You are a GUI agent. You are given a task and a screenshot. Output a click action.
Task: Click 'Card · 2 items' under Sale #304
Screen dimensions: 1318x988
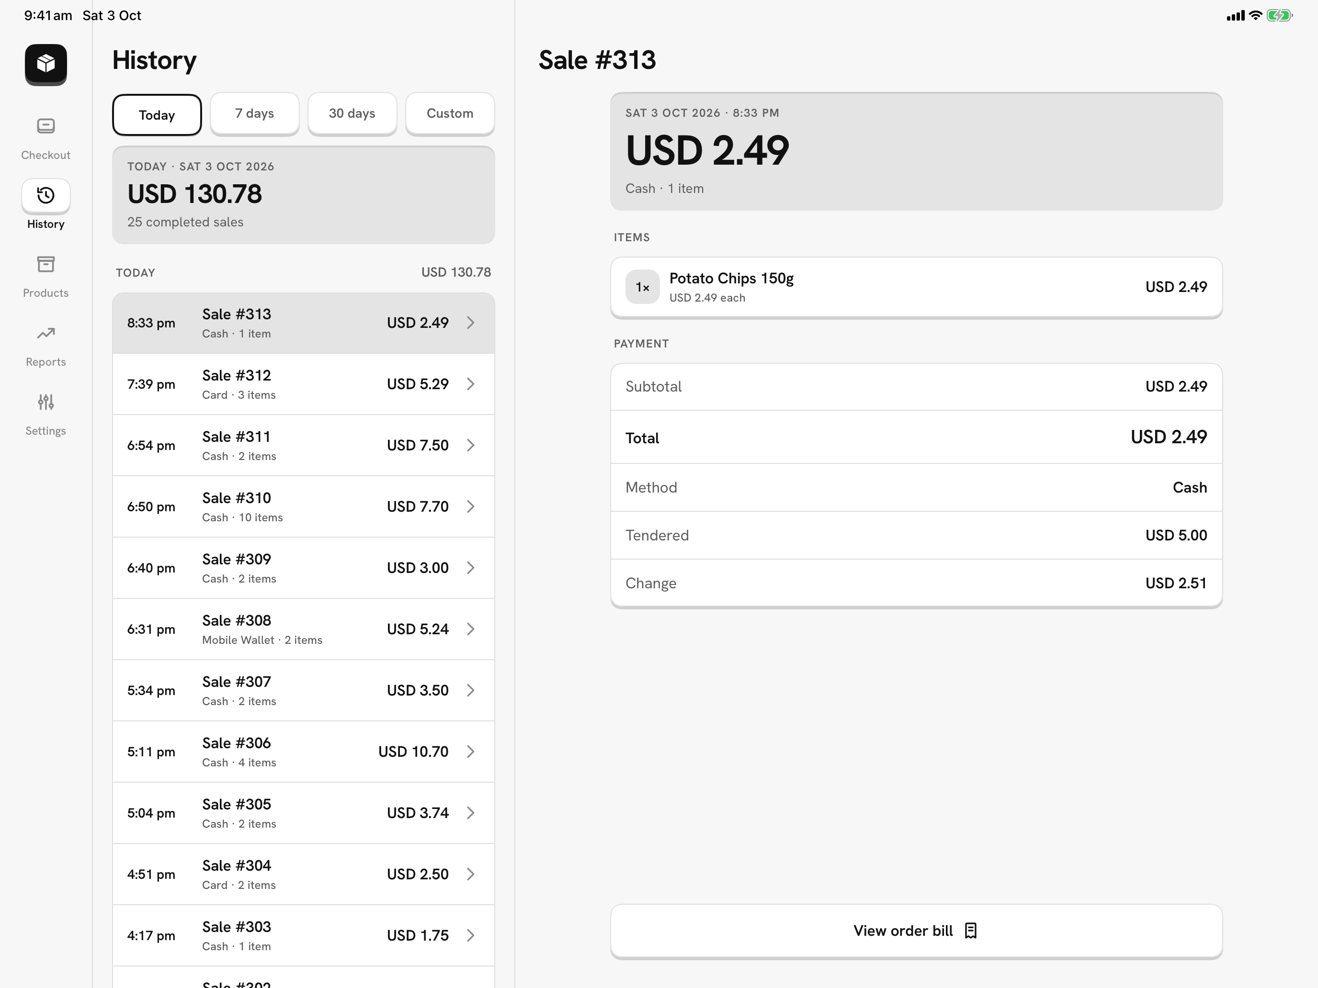[239, 886]
